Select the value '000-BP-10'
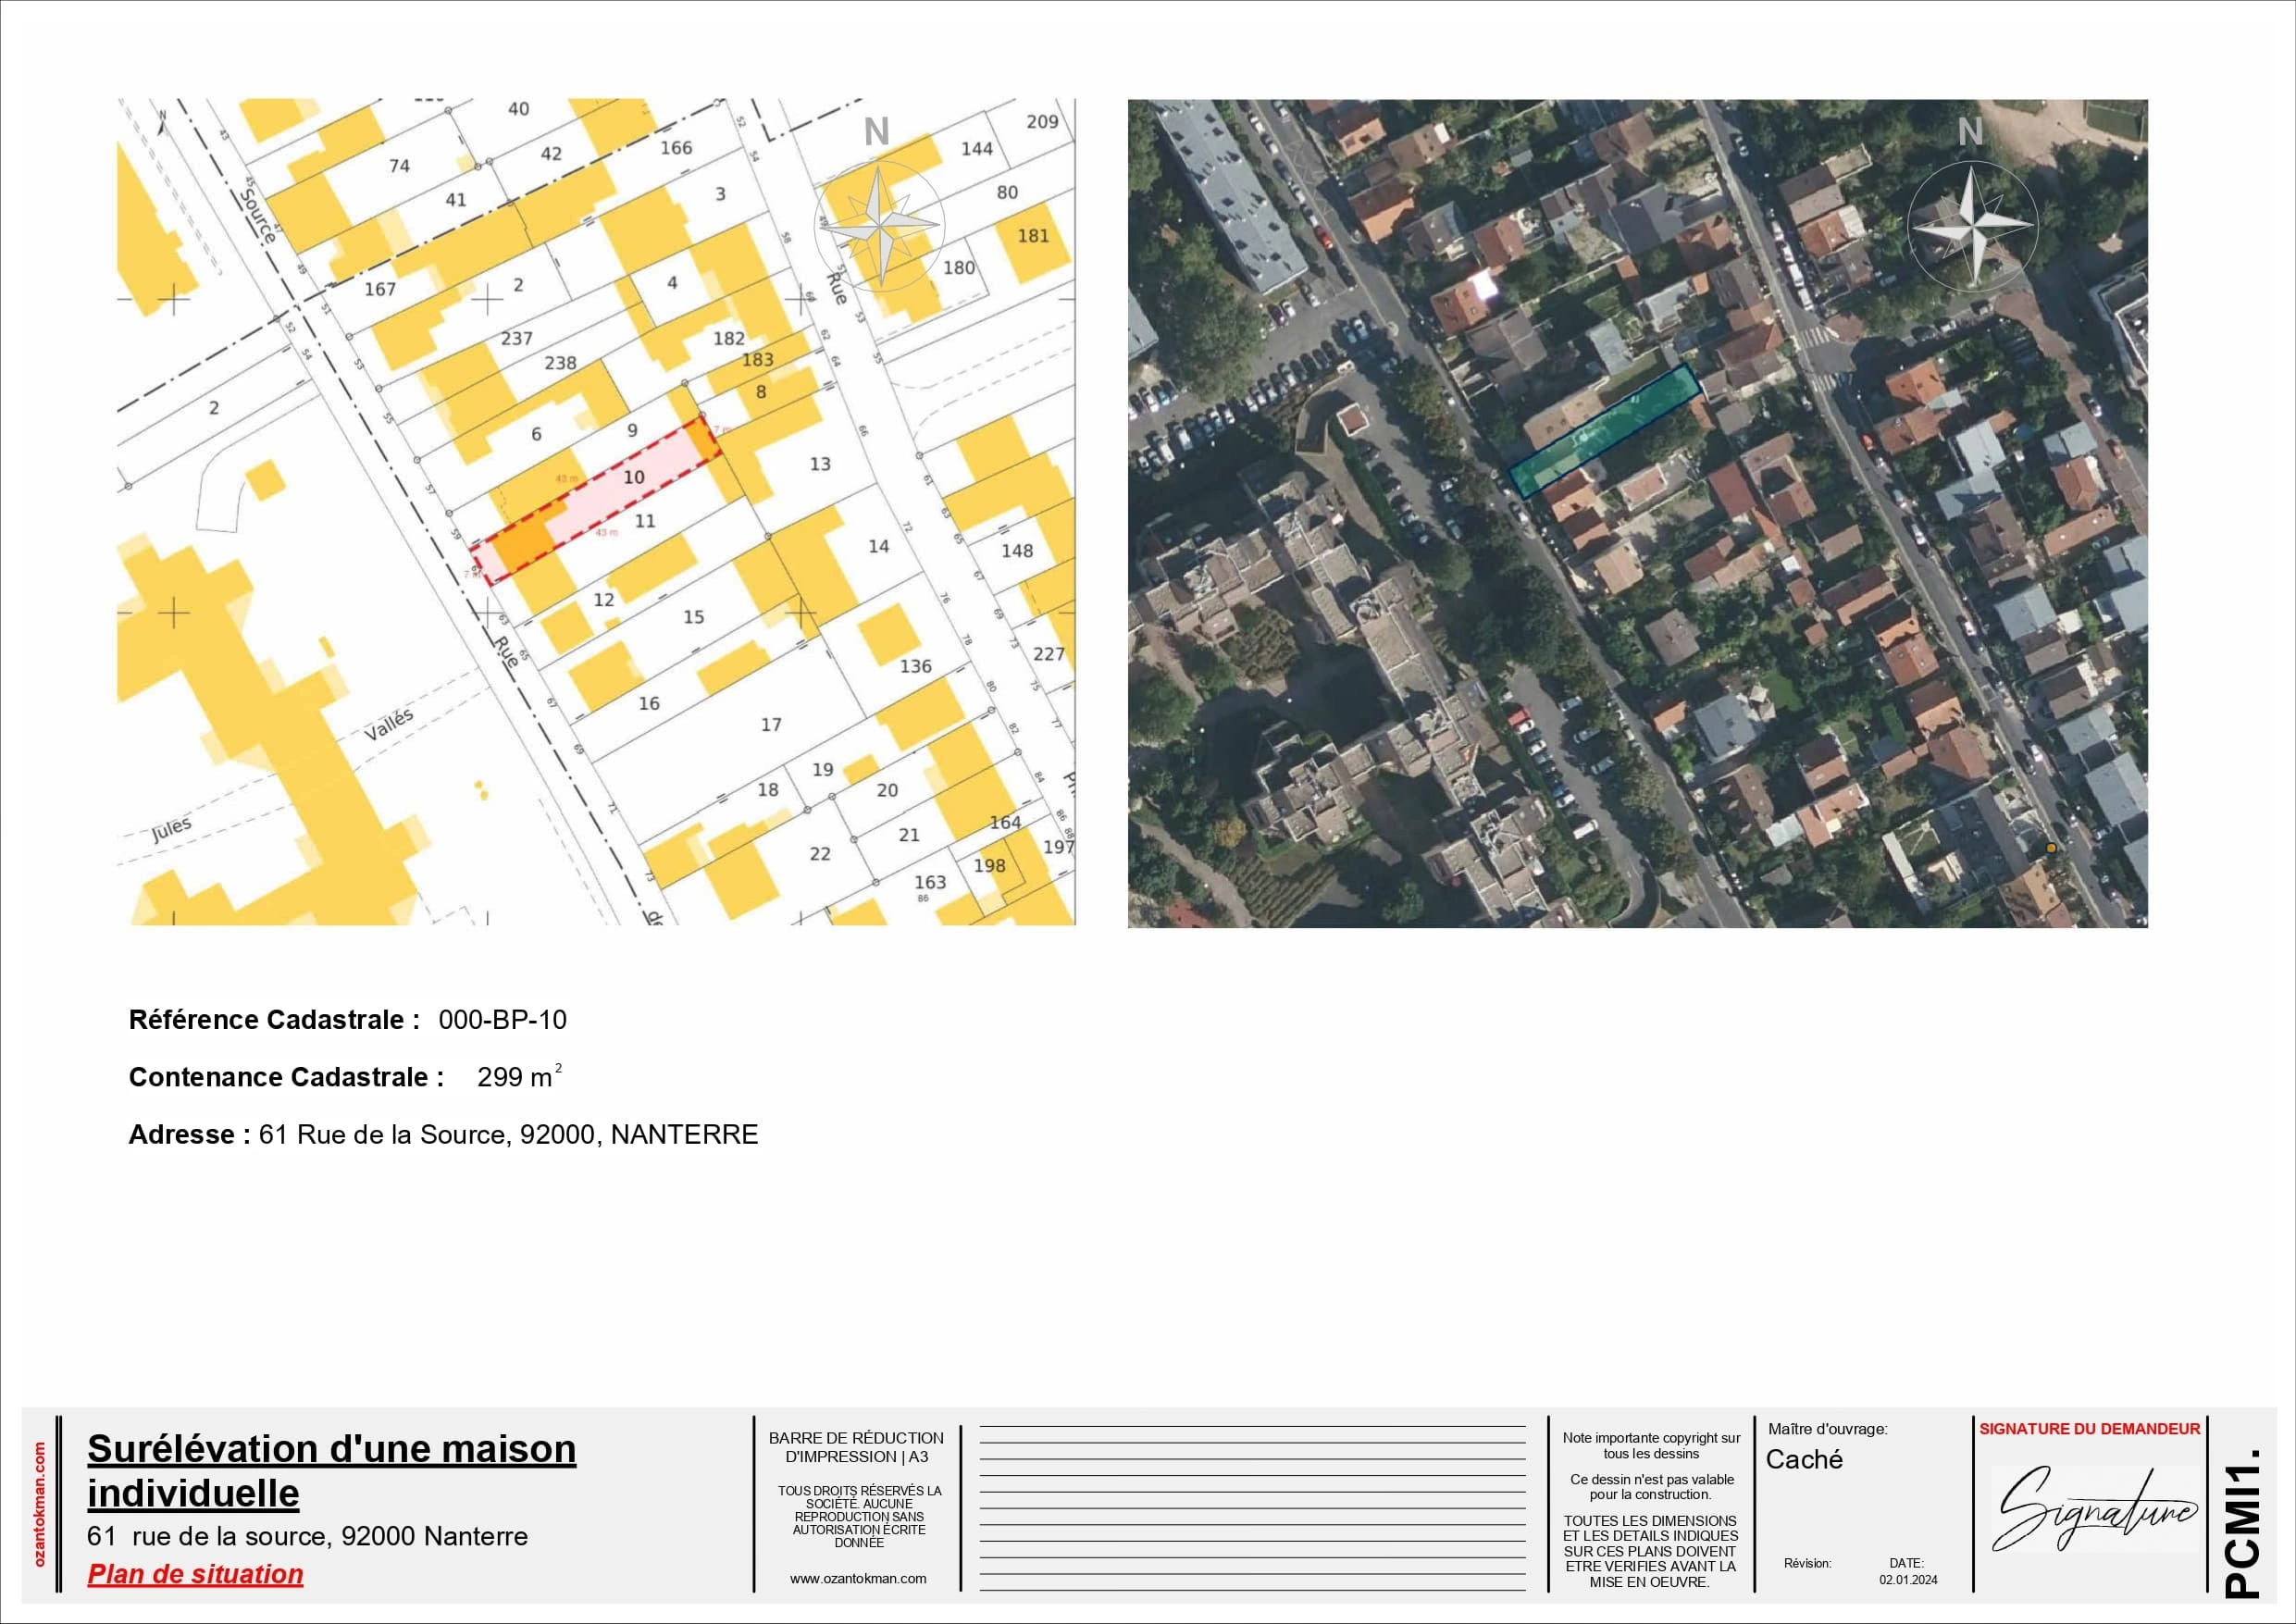The width and height of the screenshot is (2296, 1624). (502, 1020)
